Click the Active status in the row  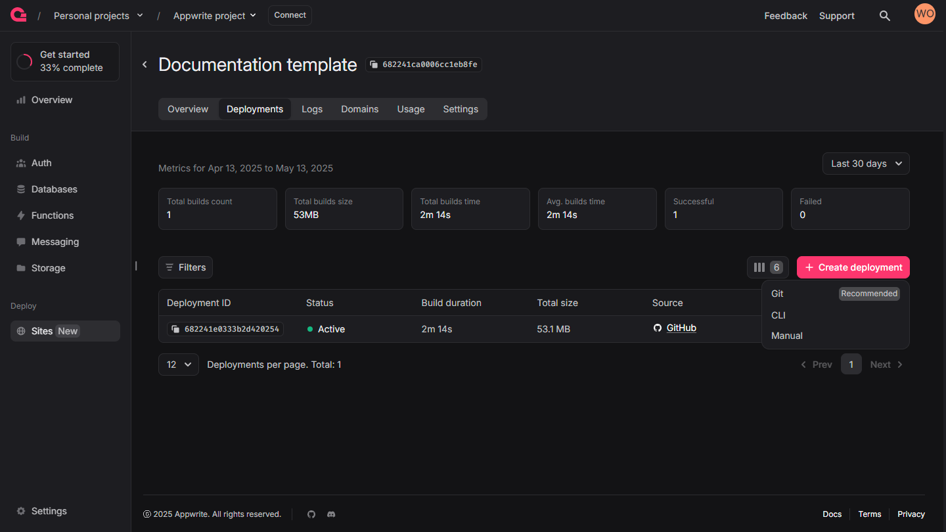pyautogui.click(x=326, y=329)
